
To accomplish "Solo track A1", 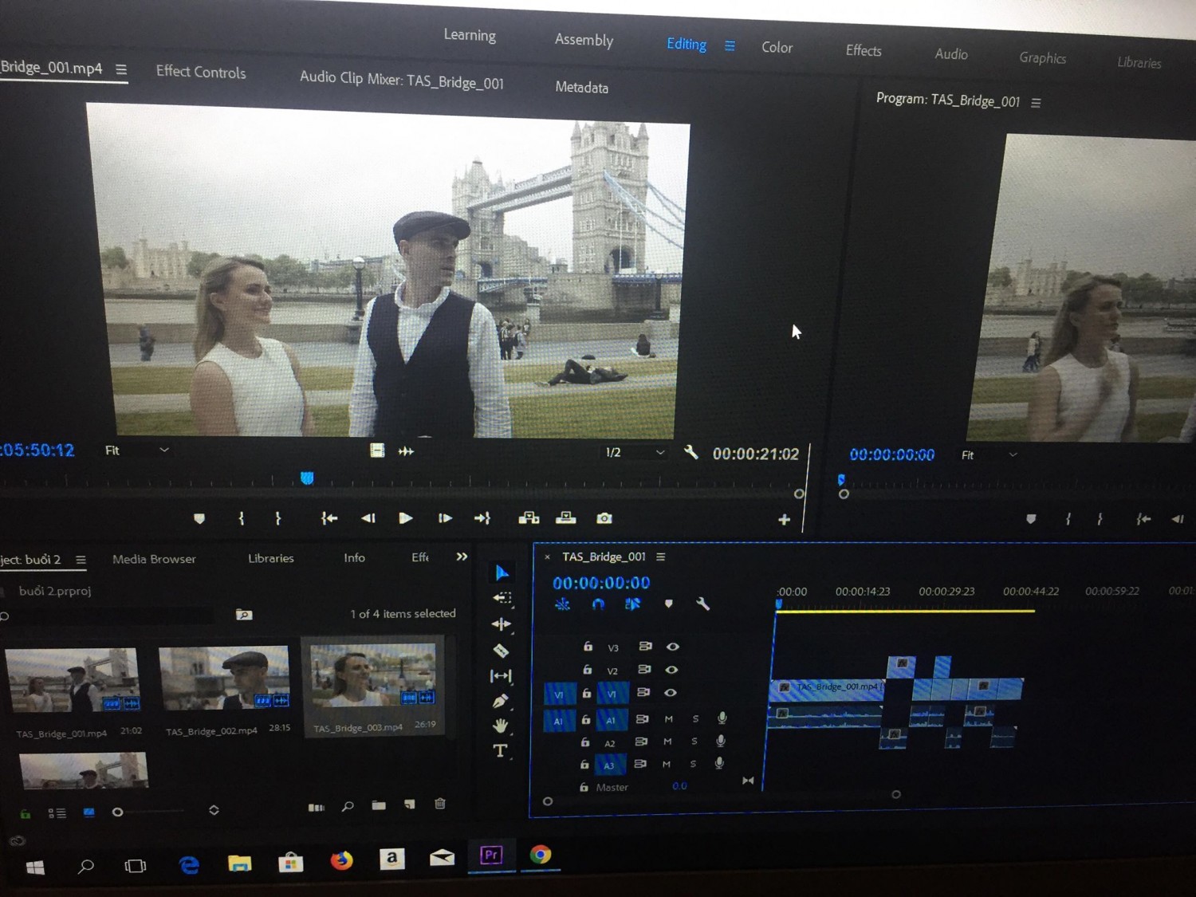I will pos(695,719).
